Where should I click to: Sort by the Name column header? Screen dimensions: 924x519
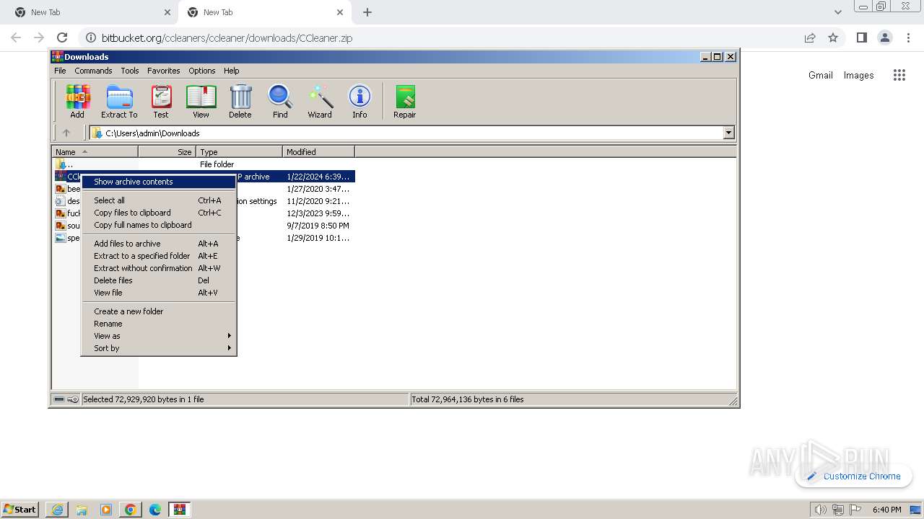point(95,152)
